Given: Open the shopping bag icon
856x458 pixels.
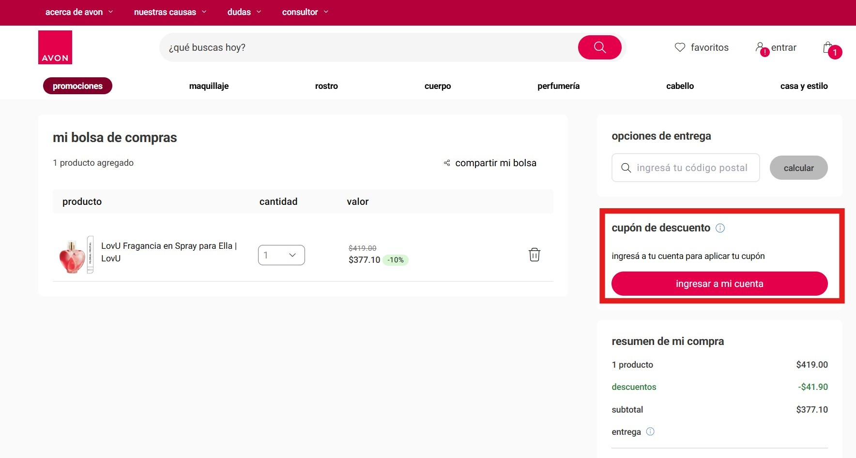Looking at the screenshot, I should pyautogui.click(x=828, y=47).
